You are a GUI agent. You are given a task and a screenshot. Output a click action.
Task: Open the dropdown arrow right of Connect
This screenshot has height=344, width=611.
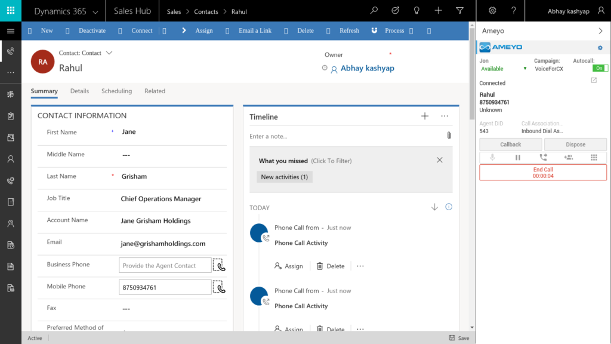point(165,31)
